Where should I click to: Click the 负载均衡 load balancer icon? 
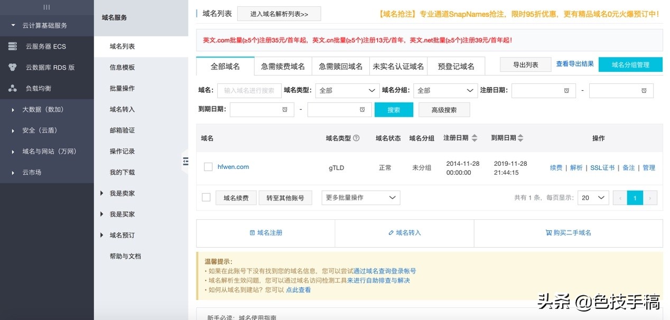click(12, 88)
